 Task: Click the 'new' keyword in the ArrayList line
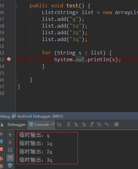[x=107, y=13]
